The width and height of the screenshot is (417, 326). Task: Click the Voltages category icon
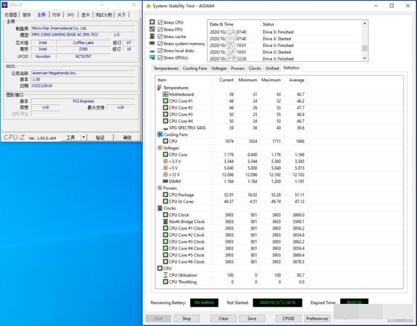point(159,148)
